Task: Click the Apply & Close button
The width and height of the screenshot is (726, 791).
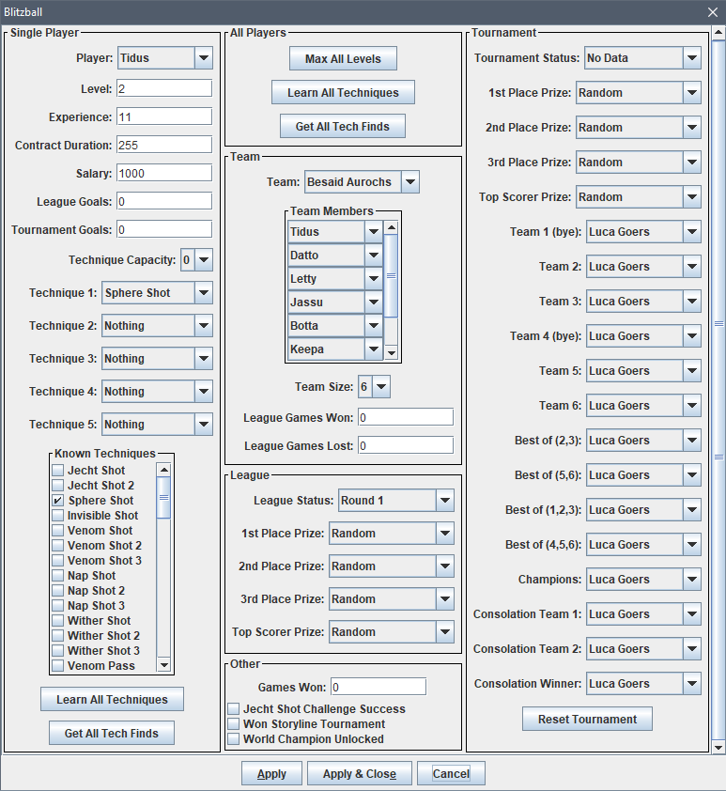Action: (x=360, y=774)
